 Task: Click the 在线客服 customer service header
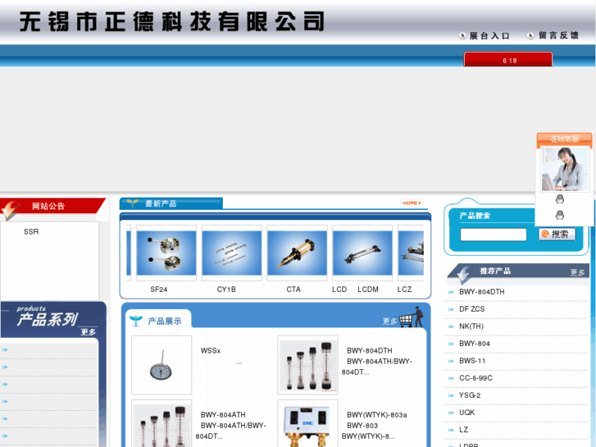coord(565,139)
